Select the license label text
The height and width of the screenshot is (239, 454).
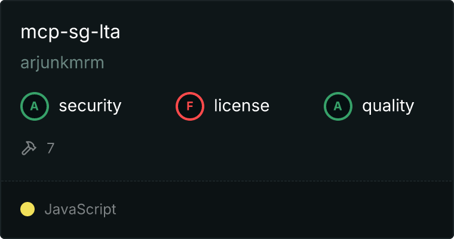(x=242, y=106)
